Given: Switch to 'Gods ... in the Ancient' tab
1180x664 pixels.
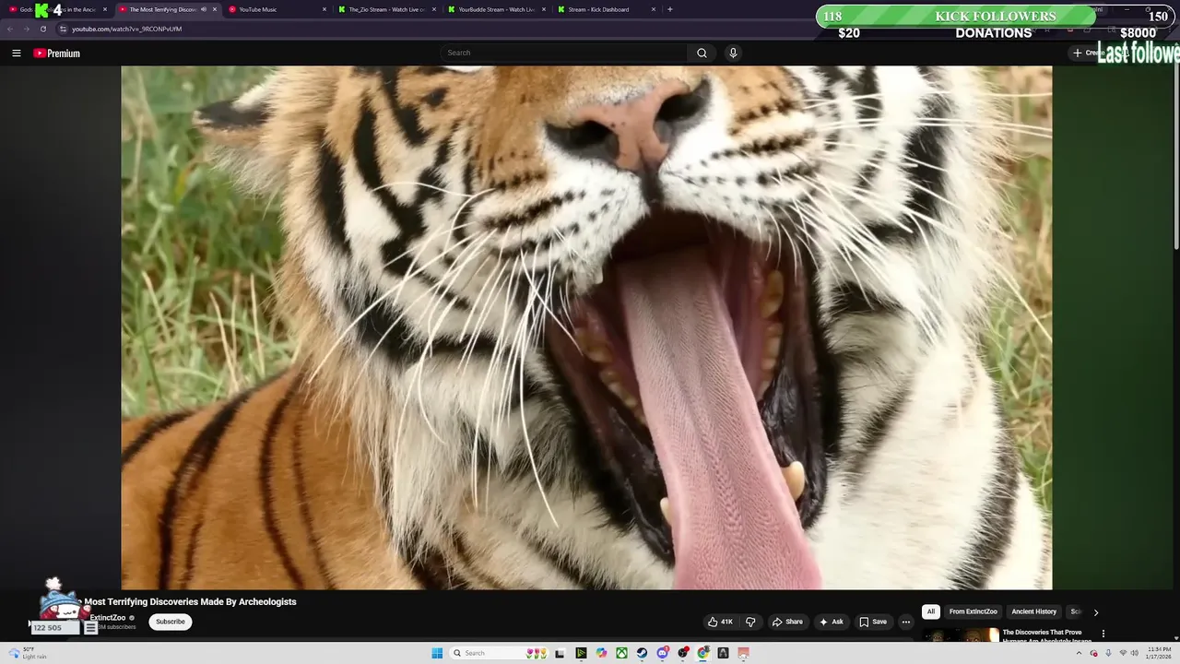Looking at the screenshot, I should [57, 9].
